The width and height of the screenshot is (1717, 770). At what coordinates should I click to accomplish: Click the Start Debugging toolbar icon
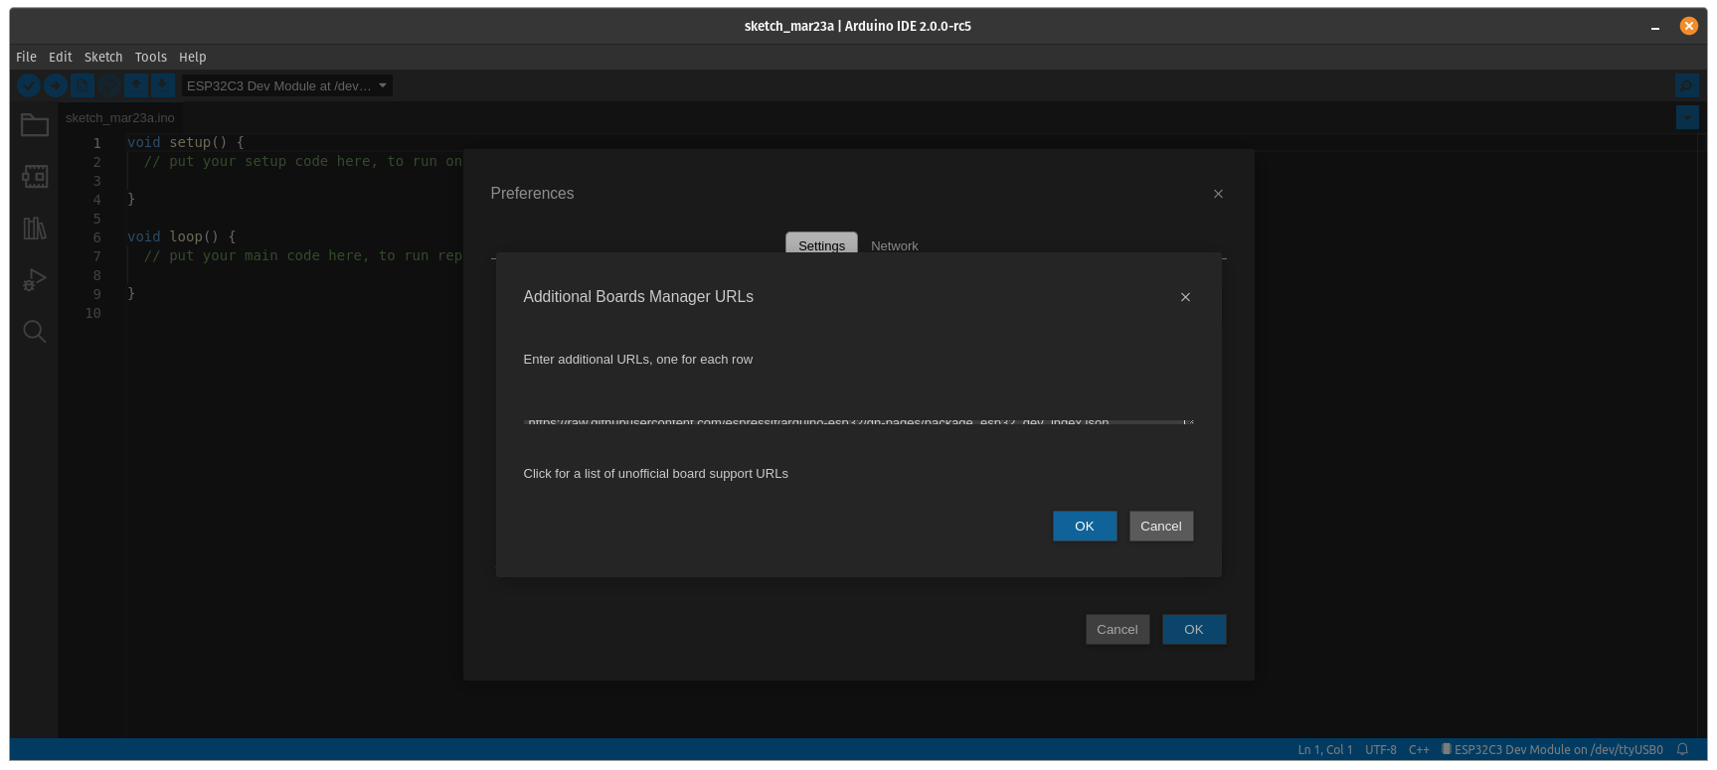pyautogui.click(x=109, y=85)
